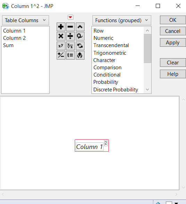Select the Transcendental function group
This screenshot has width=186, height=204.
(x=111, y=45)
